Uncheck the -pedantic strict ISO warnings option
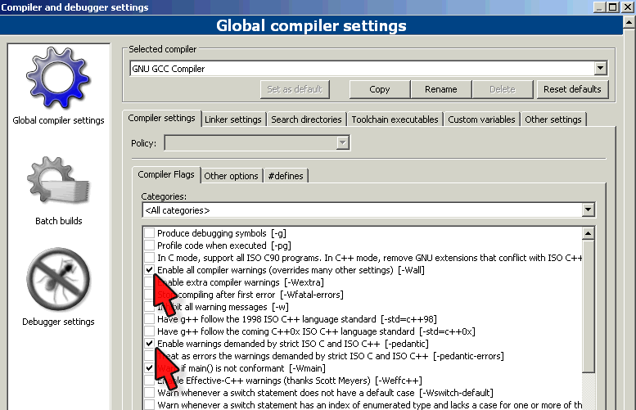 (149, 344)
